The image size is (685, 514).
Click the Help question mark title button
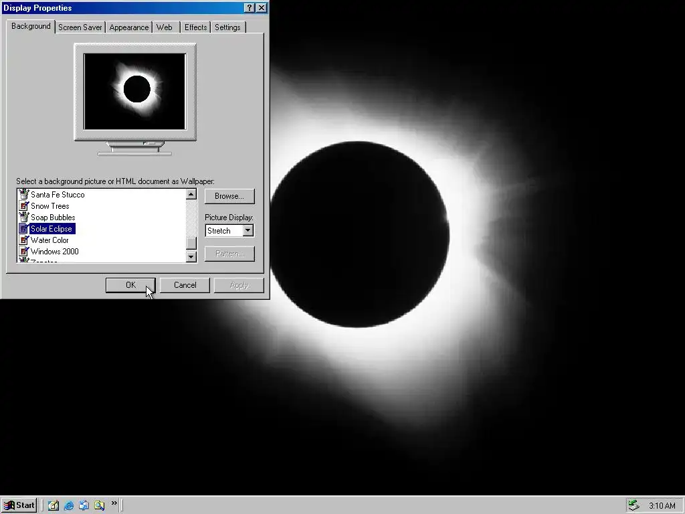pyautogui.click(x=249, y=8)
